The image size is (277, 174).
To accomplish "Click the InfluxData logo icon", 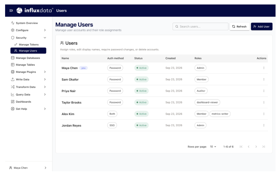I will (x=19, y=10).
